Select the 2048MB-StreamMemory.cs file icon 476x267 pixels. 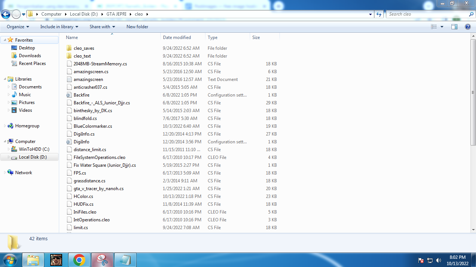point(69,64)
